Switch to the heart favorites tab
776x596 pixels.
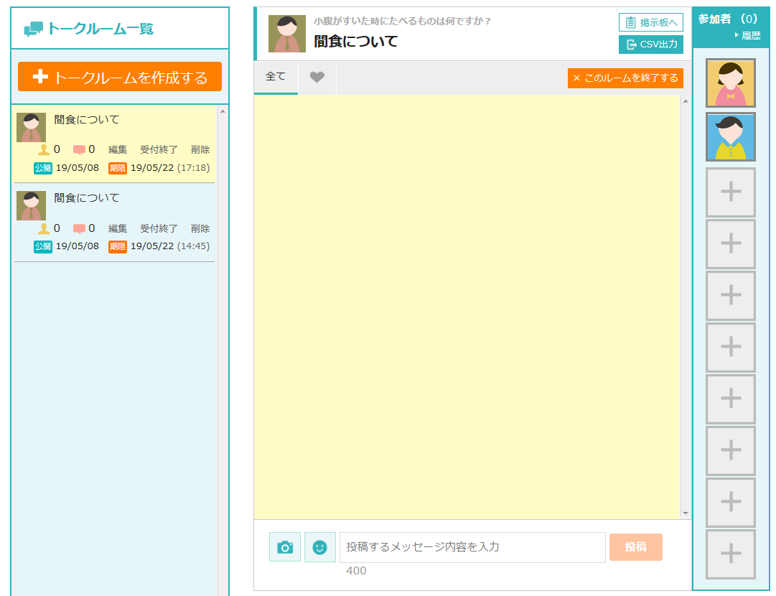317,78
